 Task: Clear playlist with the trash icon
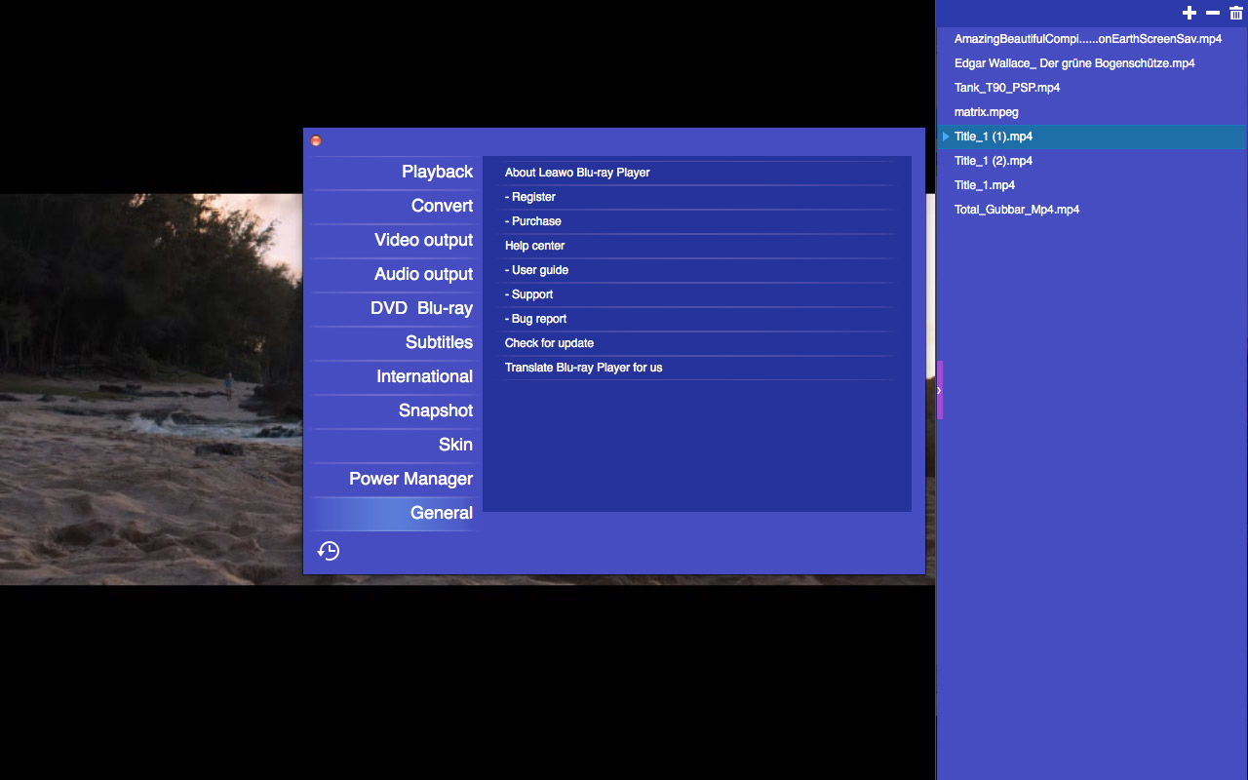pos(1236,13)
